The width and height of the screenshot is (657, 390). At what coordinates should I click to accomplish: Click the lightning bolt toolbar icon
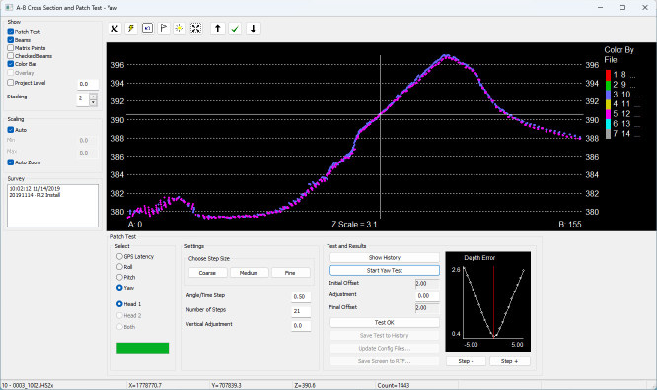coord(131,29)
